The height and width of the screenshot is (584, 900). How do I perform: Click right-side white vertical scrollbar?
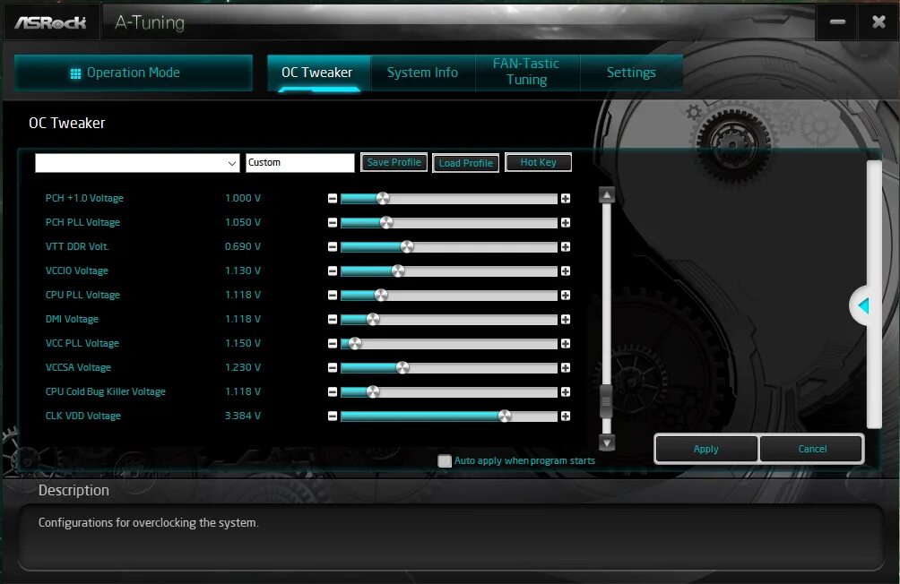coord(874,295)
